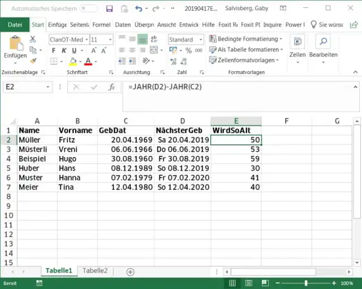This screenshot has width=362, height=289.
Task: Click the Cut scissors icon
Action: [33, 39]
